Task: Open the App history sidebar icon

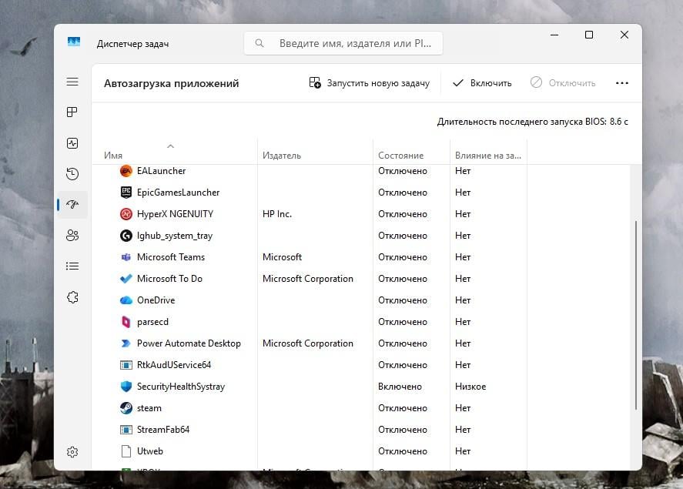Action: click(72, 174)
